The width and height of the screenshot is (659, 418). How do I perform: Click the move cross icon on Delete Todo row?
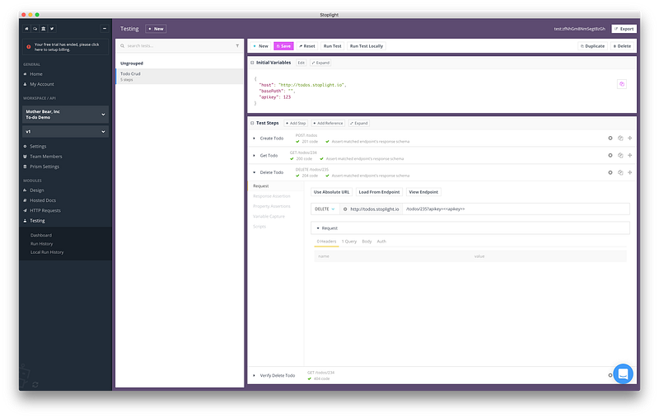[x=629, y=172]
